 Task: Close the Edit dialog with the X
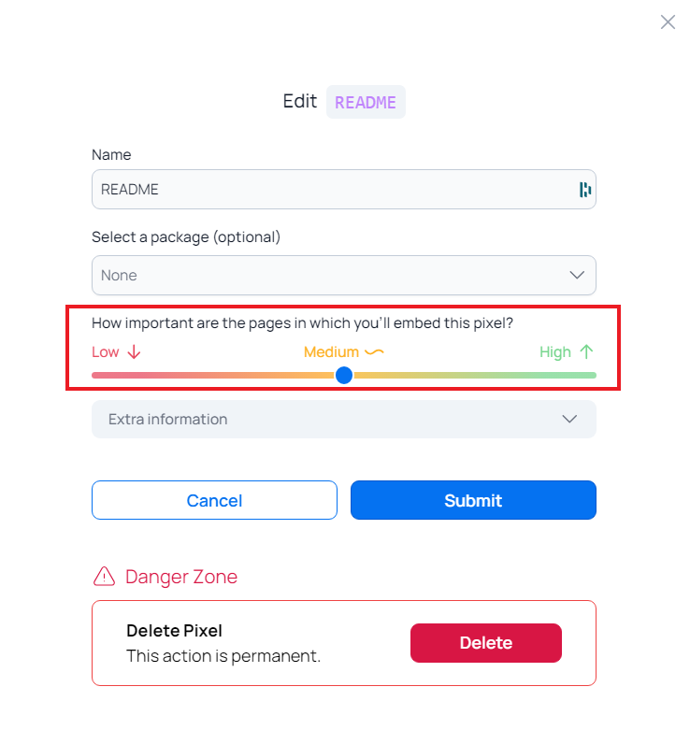point(668,22)
